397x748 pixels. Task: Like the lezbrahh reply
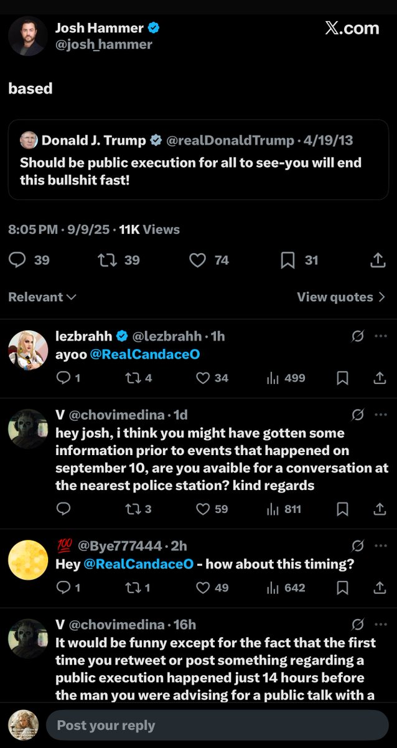(x=203, y=378)
